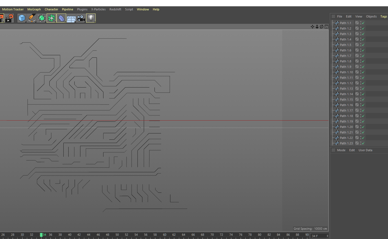Open the Script menu
The height and width of the screenshot is (239, 388).
(129, 9)
